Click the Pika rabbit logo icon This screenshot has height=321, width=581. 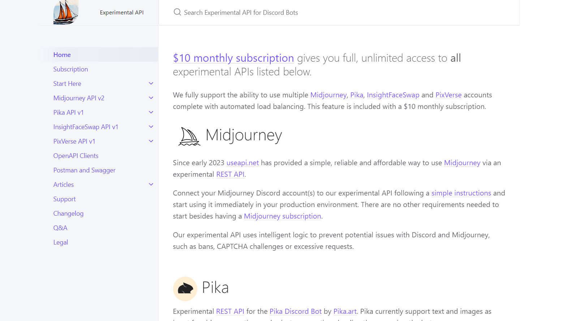click(185, 289)
